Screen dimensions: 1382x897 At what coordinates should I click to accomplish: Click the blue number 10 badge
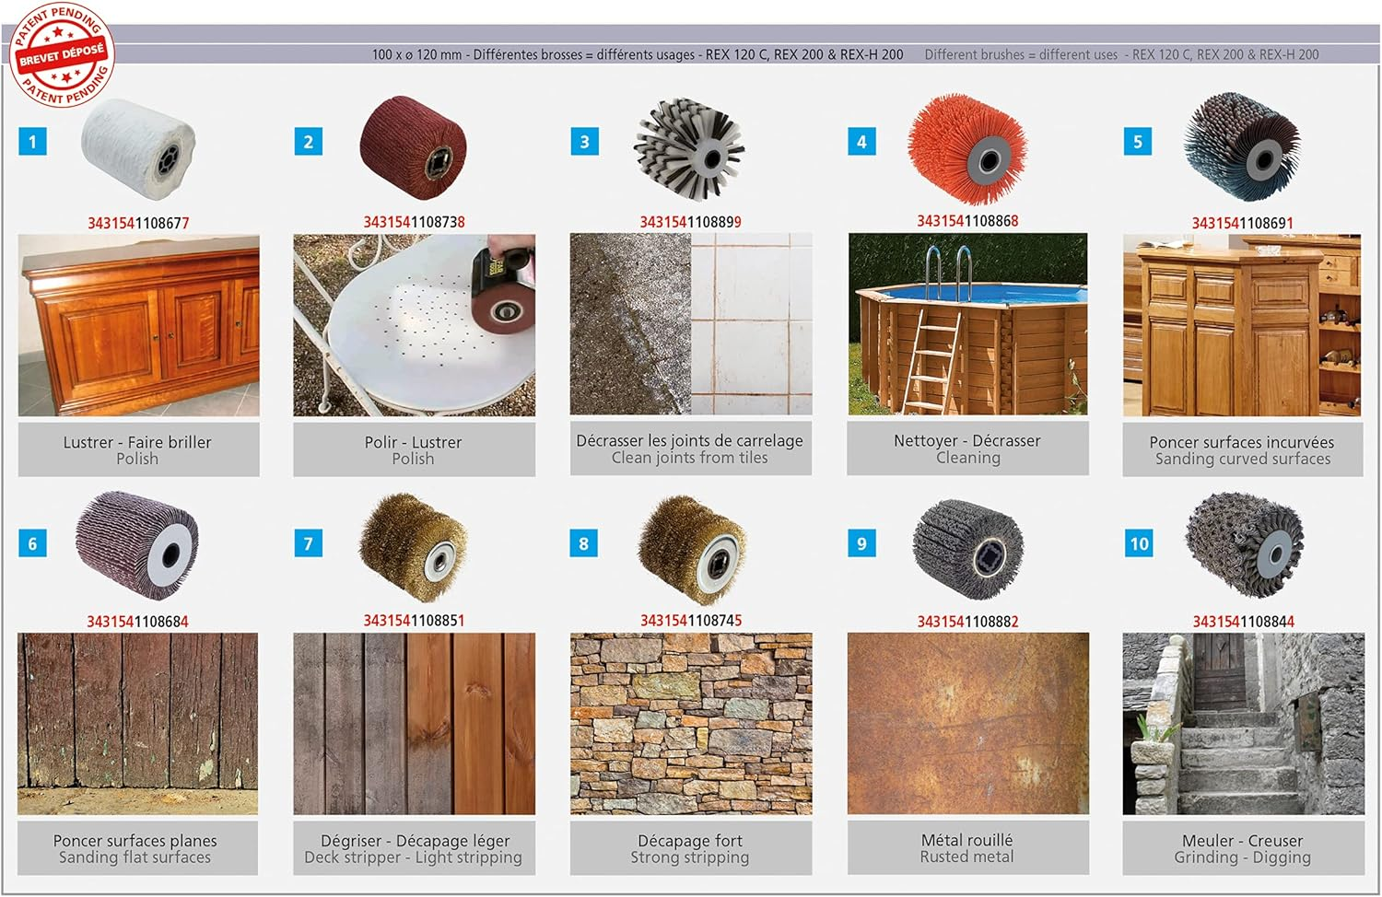[1140, 543]
